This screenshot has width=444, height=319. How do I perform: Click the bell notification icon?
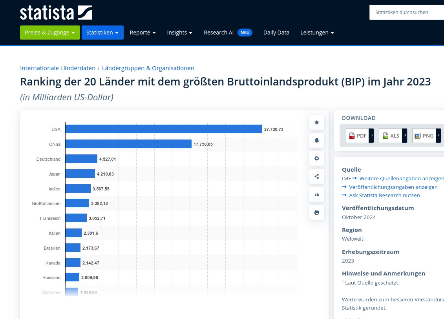317,140
